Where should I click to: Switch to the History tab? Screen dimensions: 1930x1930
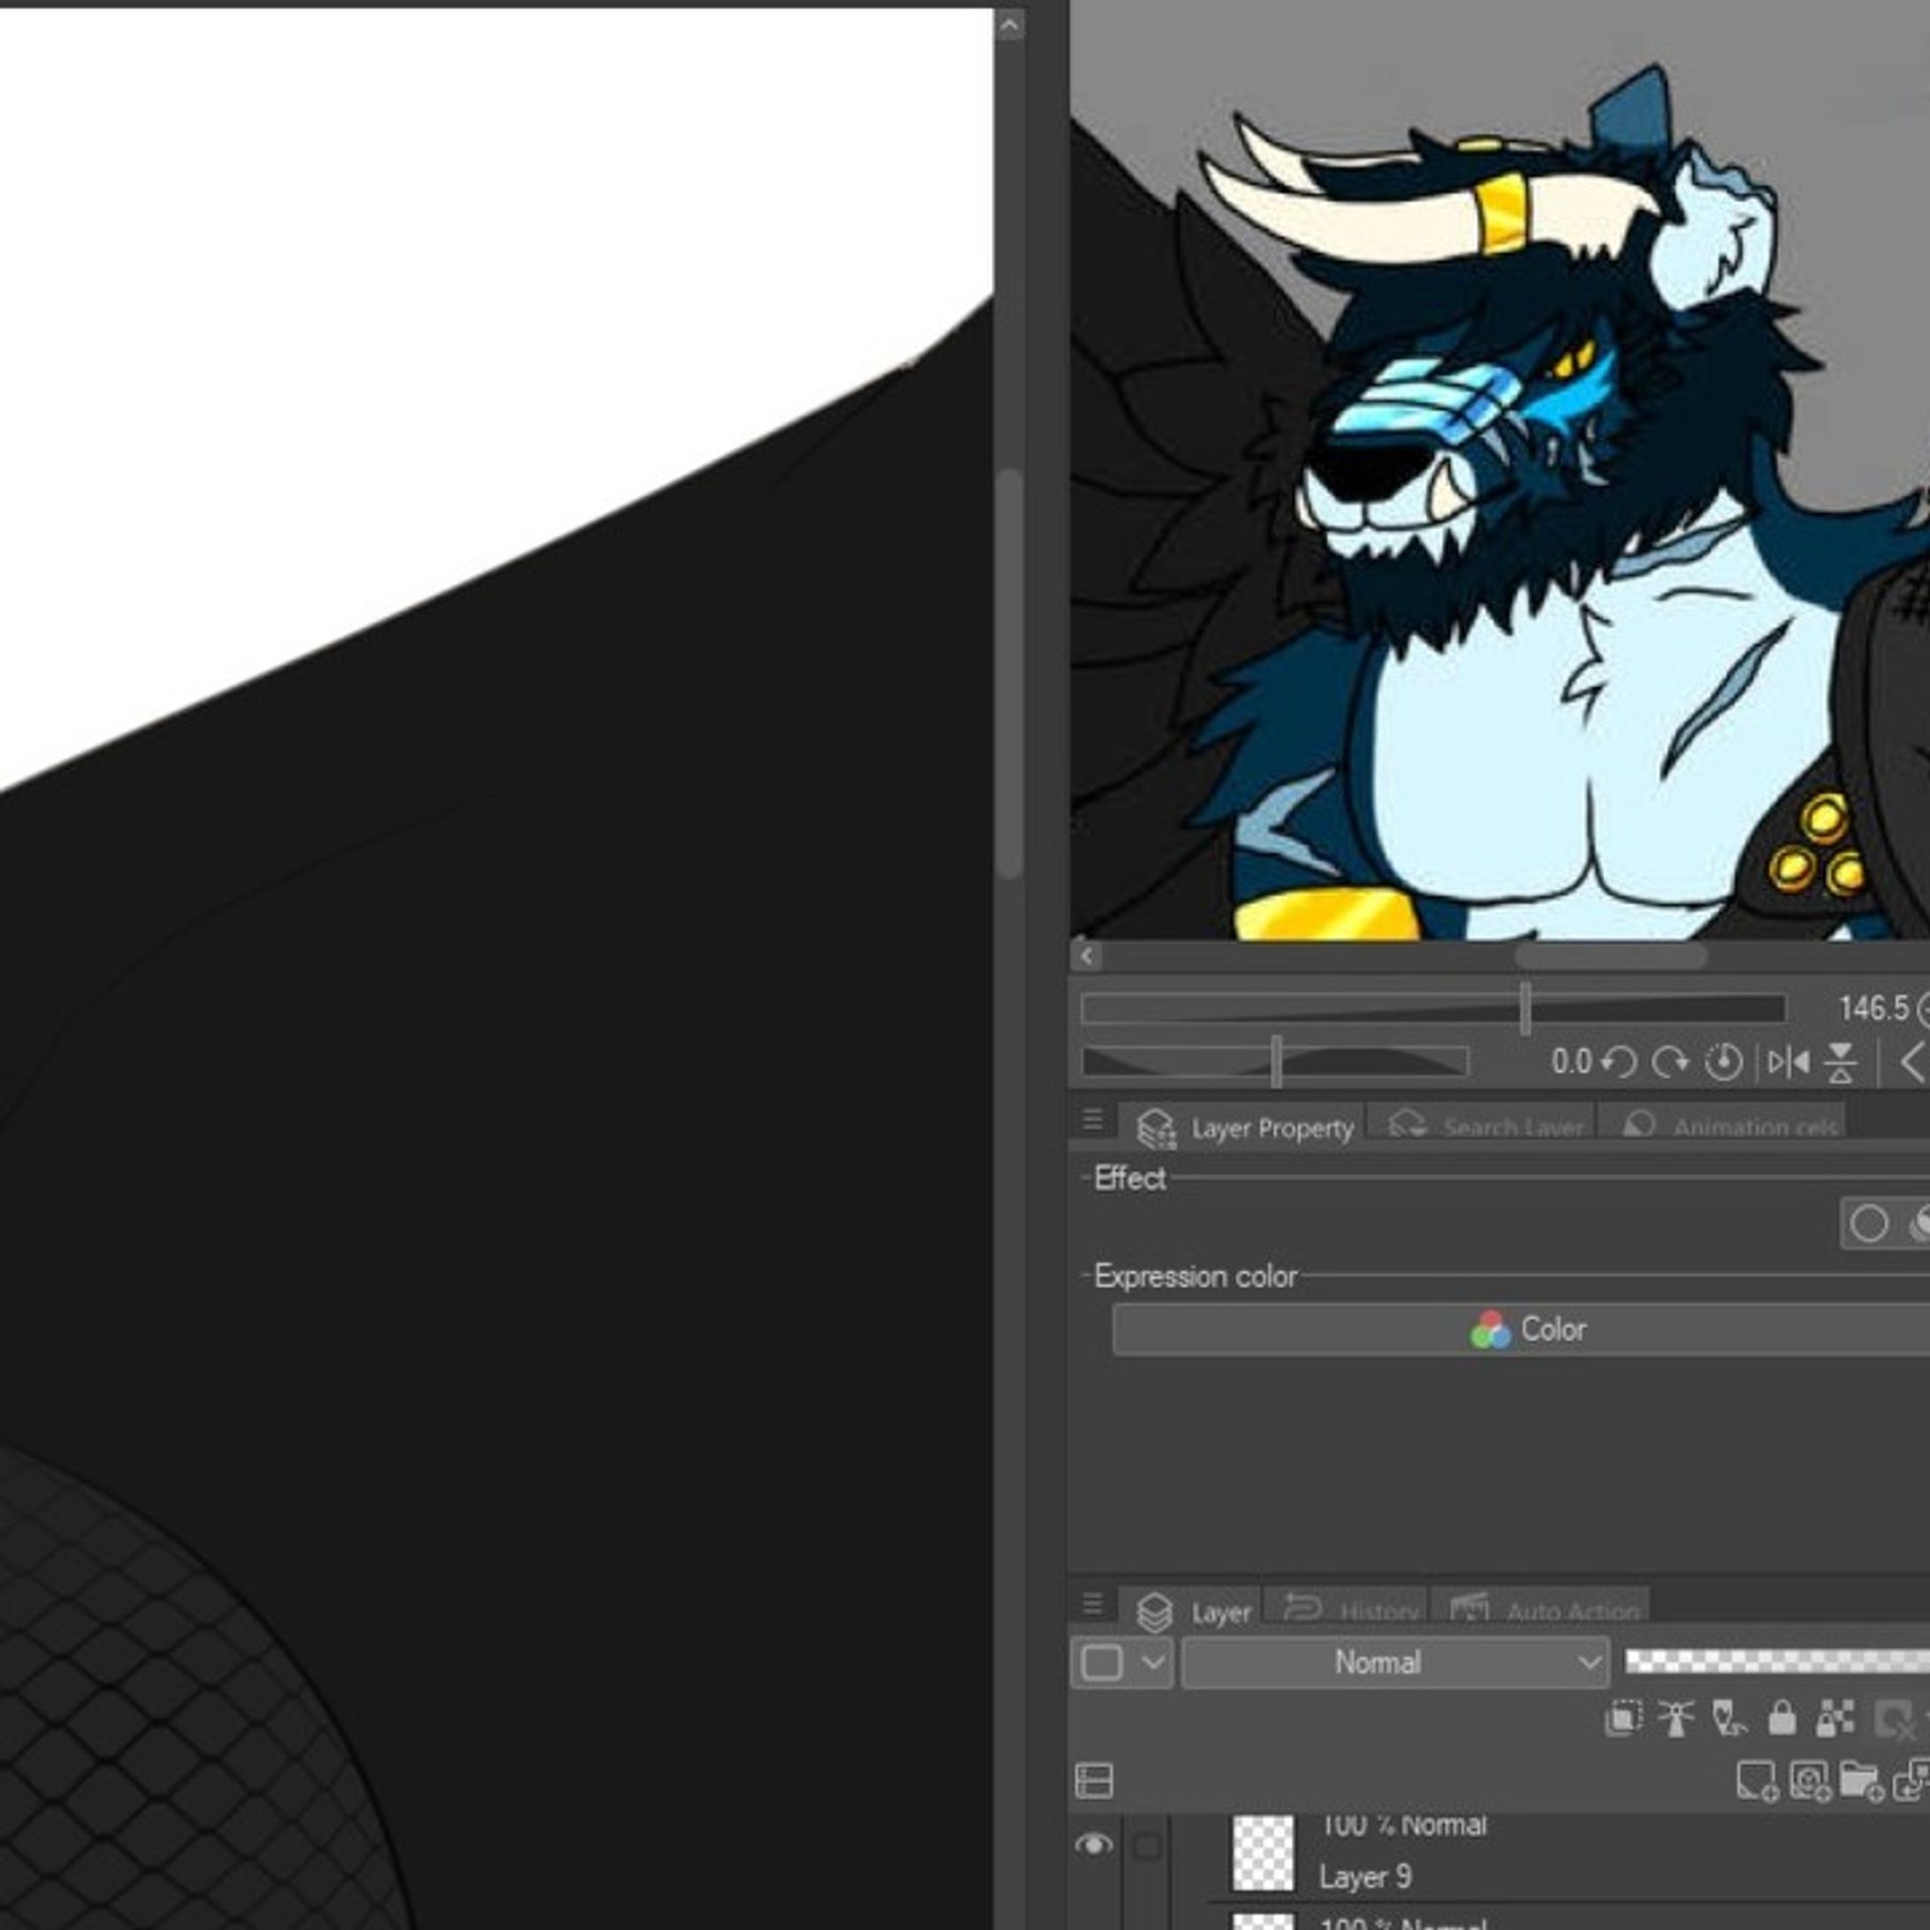(1356, 1611)
